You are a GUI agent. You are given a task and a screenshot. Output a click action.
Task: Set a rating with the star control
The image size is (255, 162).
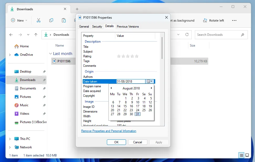coord(127,56)
